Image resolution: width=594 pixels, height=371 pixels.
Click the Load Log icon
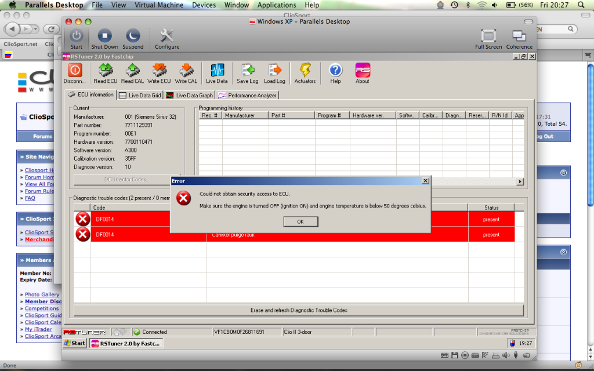click(x=274, y=71)
